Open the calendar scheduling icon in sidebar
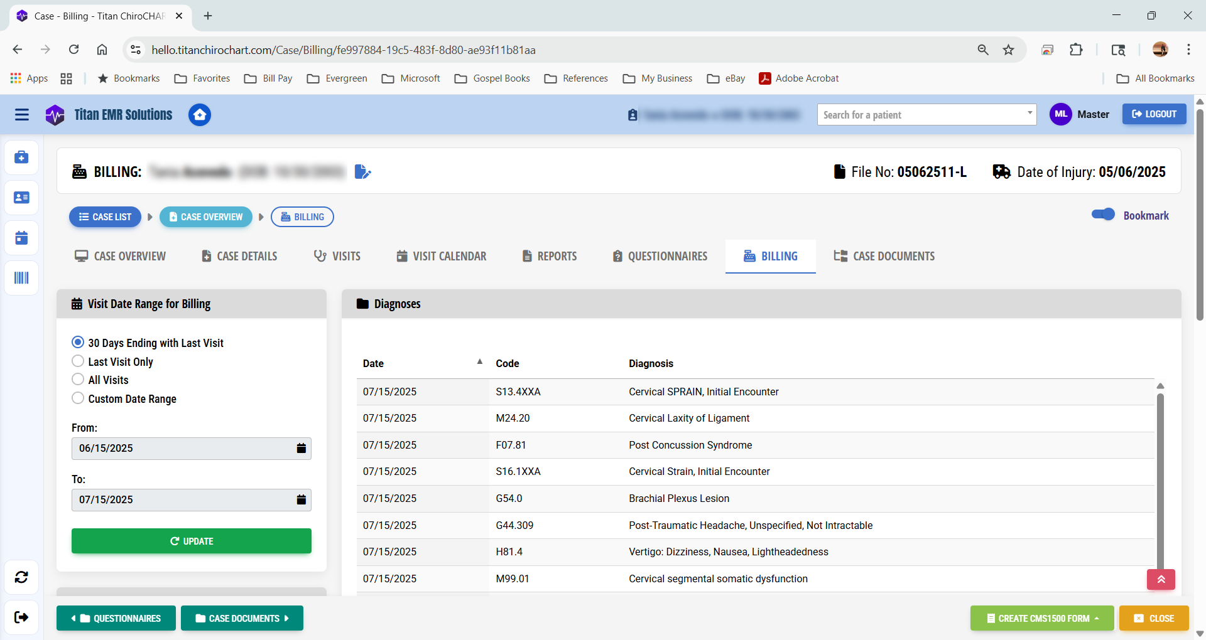Viewport: 1206px width, 640px height. (x=21, y=238)
